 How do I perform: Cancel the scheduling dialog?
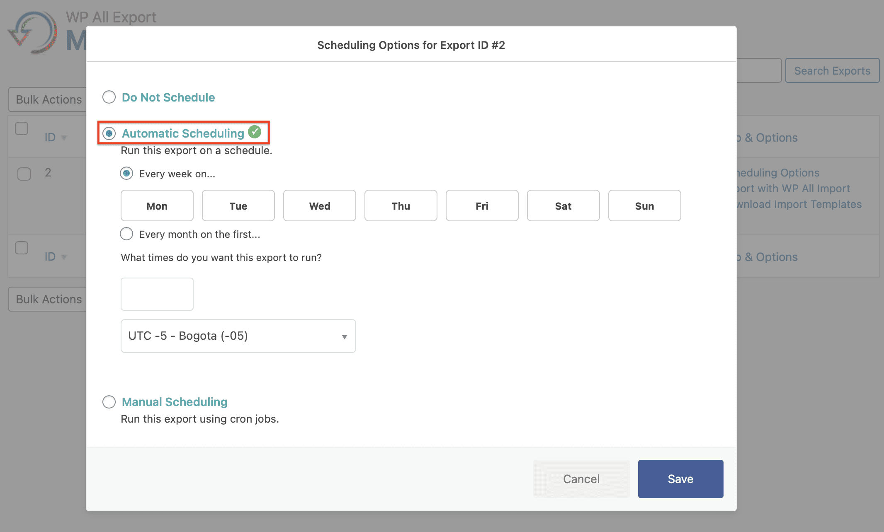pyautogui.click(x=581, y=479)
